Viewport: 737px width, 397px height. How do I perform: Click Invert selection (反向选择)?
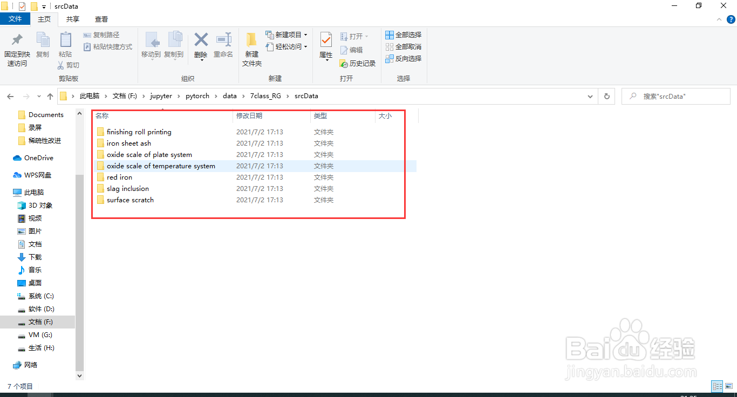[403, 59]
